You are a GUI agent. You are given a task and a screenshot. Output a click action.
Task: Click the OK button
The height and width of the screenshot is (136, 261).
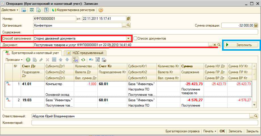pos(222,131)
